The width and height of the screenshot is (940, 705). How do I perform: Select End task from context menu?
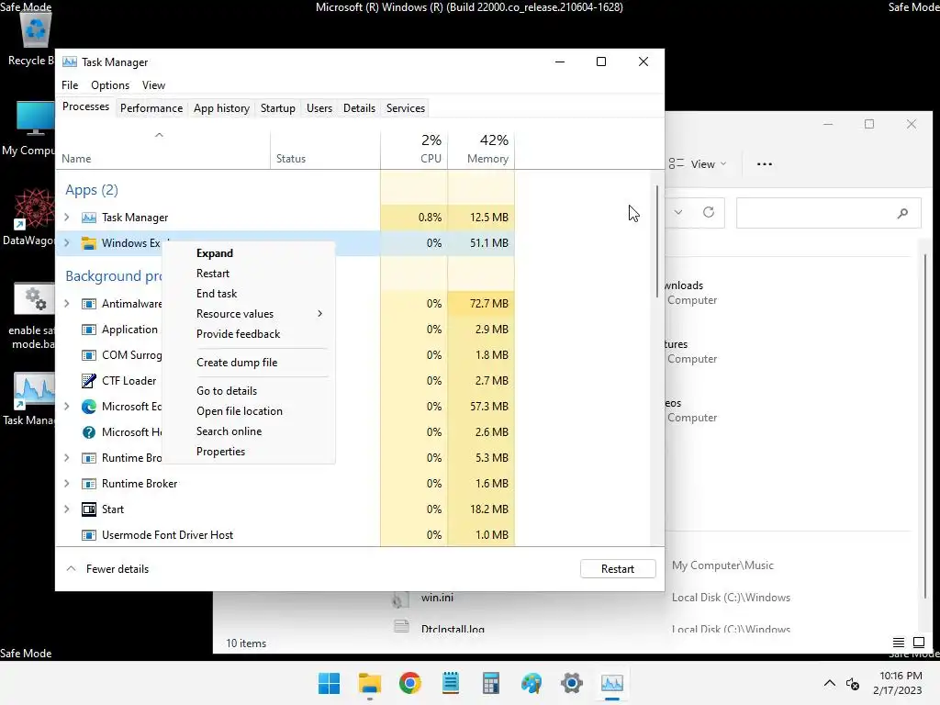point(217,293)
